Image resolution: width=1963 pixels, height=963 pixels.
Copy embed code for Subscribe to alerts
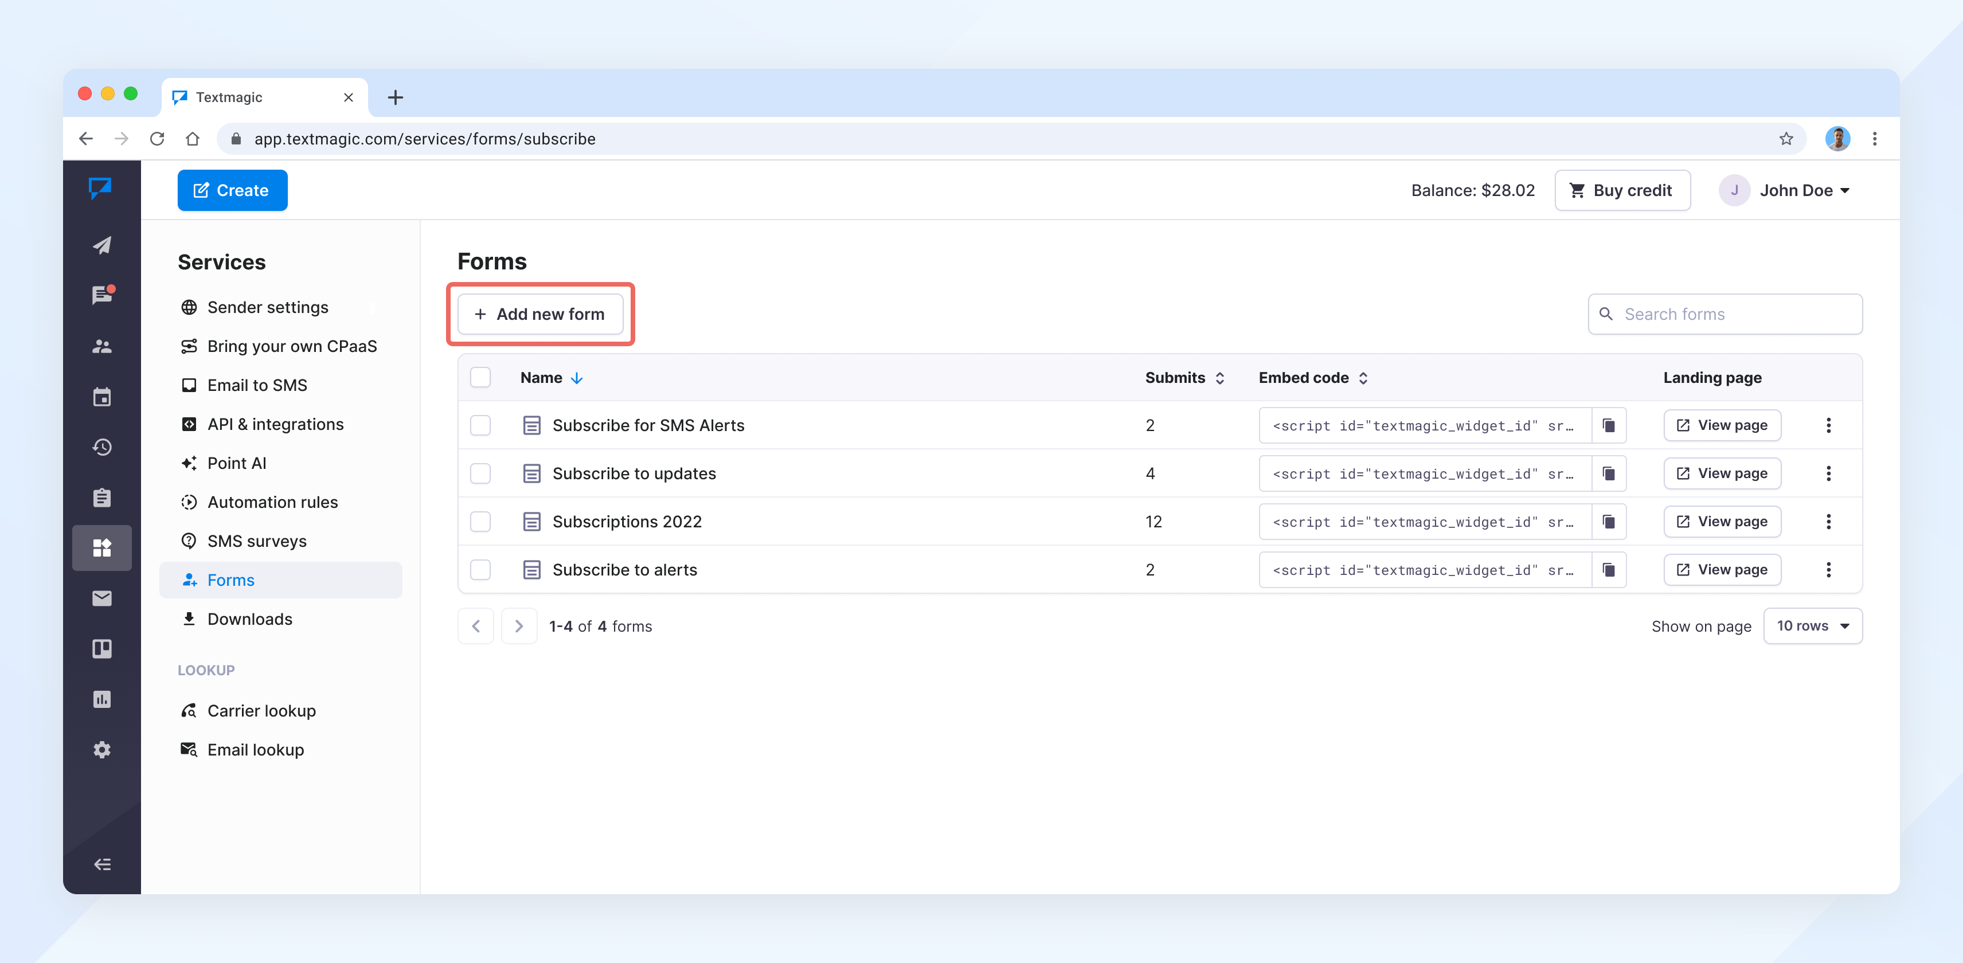point(1609,570)
